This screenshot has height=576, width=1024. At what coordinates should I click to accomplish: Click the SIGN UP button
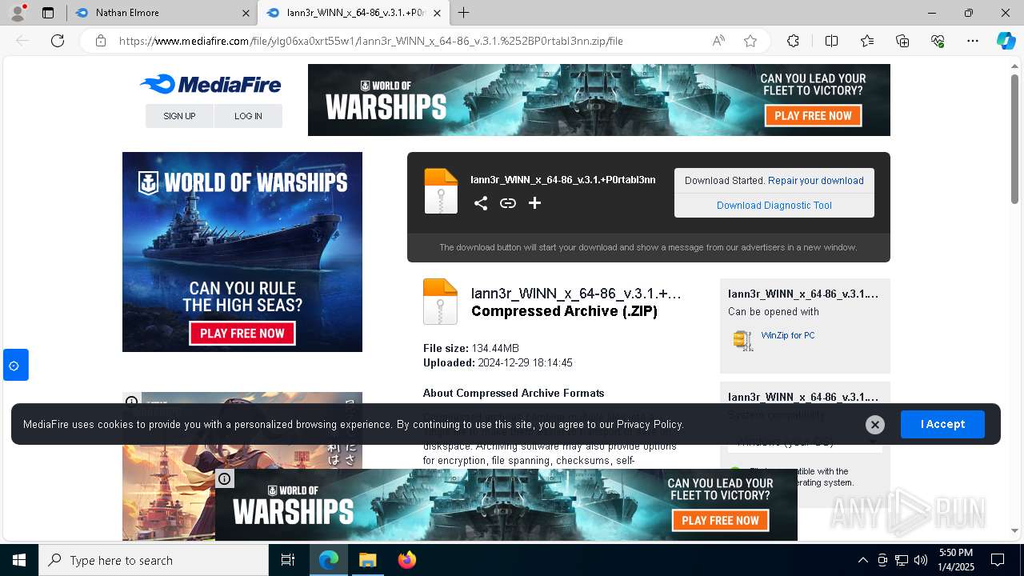(179, 116)
